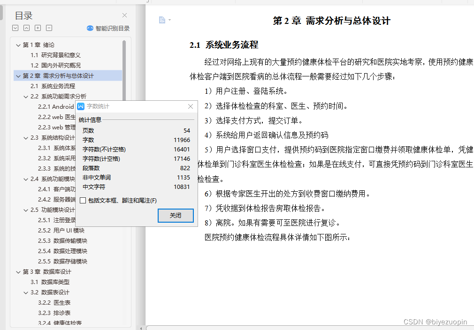
Task: Open 2.4 系统功能模块 outline entry
Action: [x=53, y=179]
